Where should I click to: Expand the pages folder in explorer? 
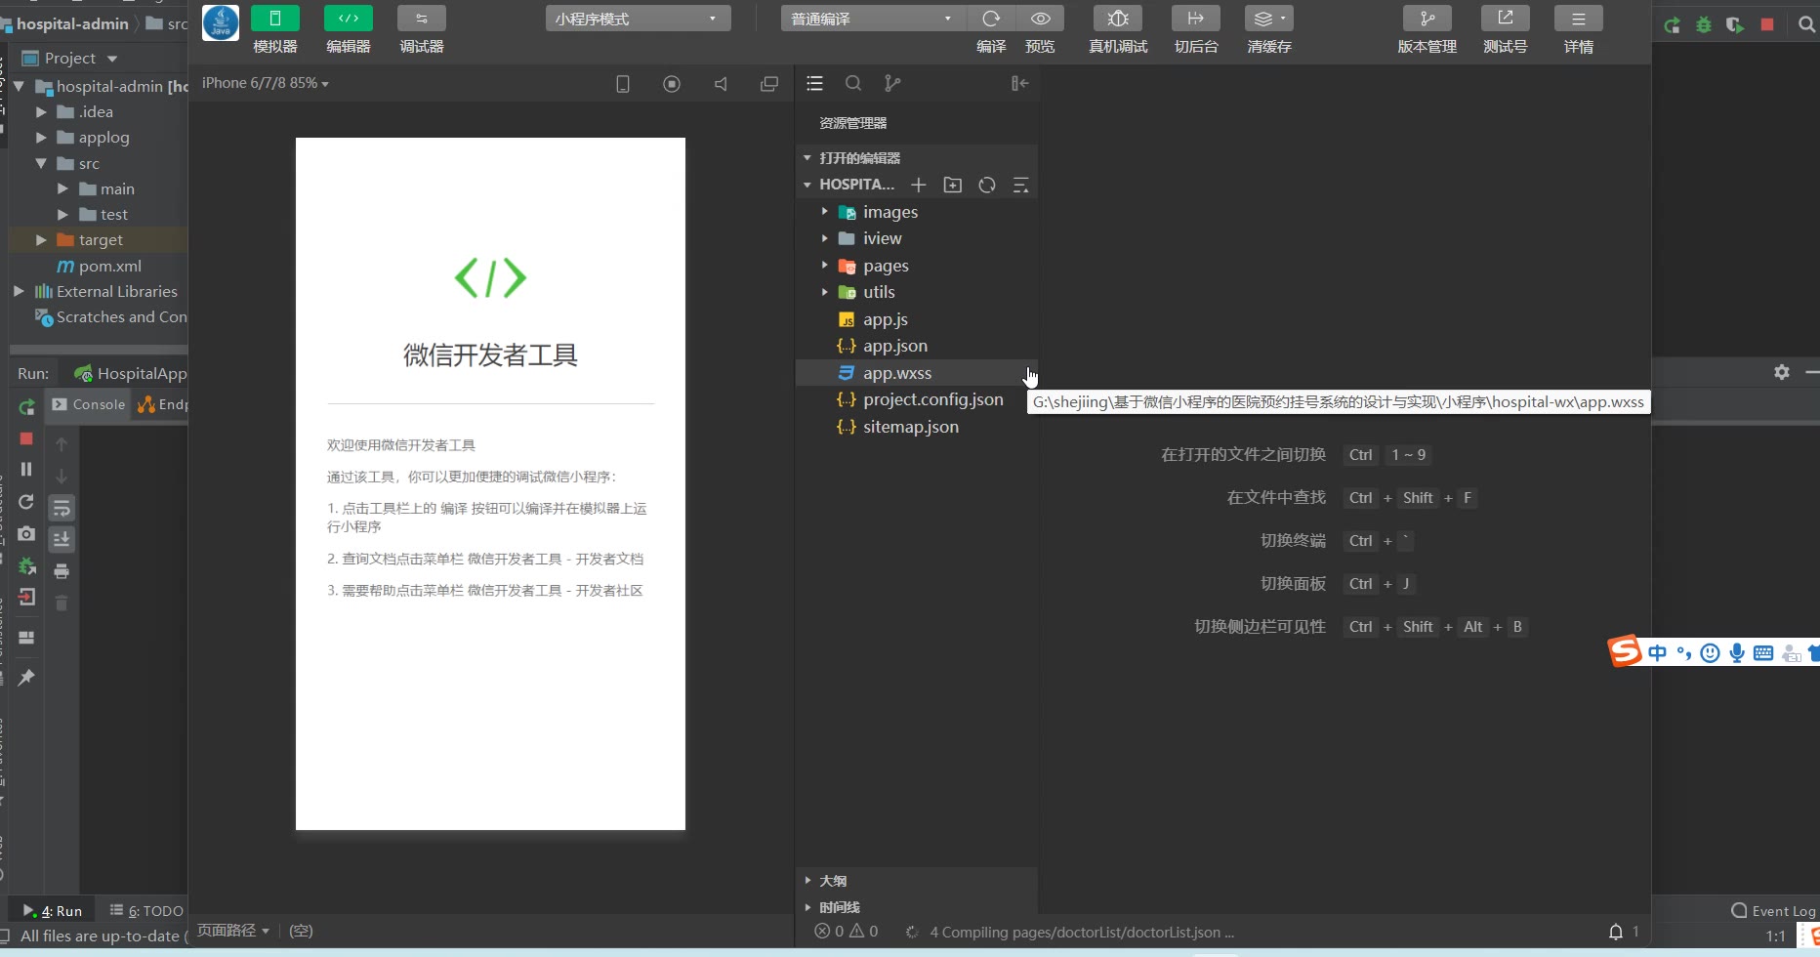click(x=885, y=266)
